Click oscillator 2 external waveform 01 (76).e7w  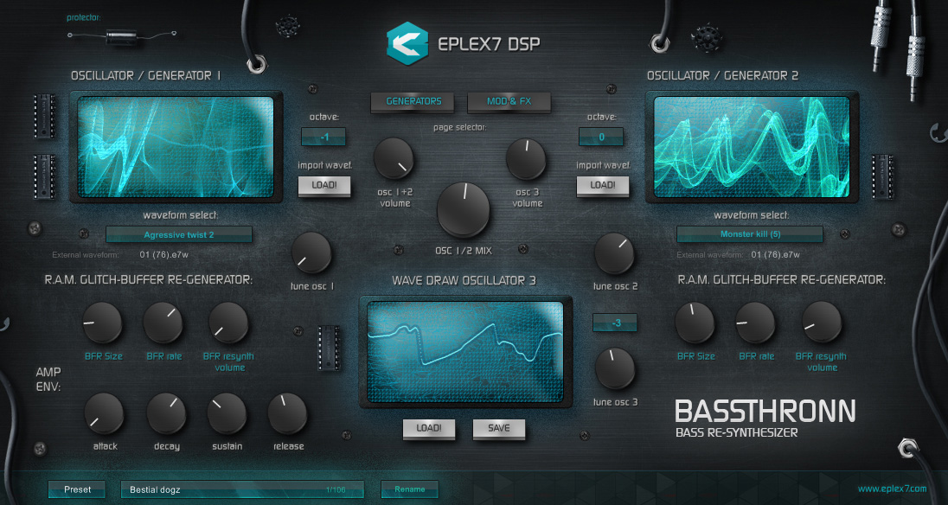point(776,255)
